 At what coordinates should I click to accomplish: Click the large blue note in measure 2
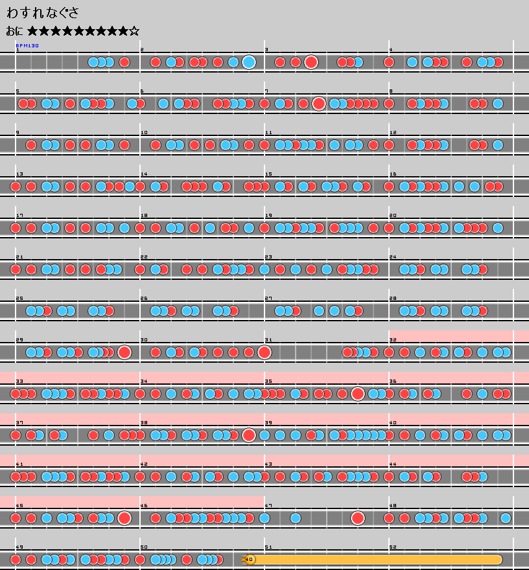click(x=249, y=62)
